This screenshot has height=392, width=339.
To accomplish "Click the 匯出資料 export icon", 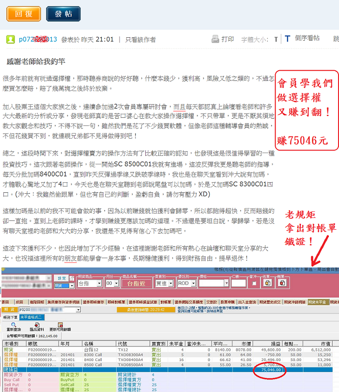I will pyautogui.click(x=37, y=325).
